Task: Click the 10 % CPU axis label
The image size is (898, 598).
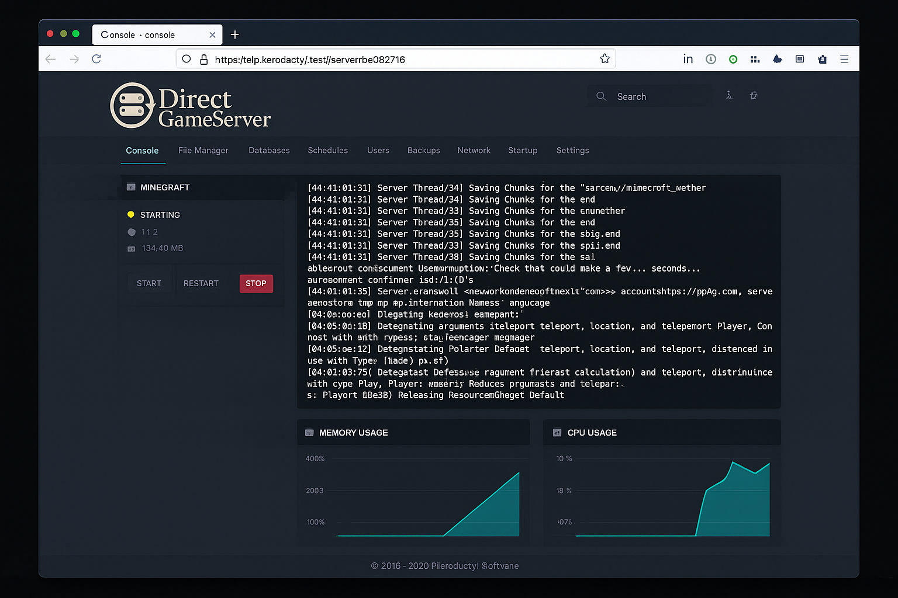Action: (564, 458)
